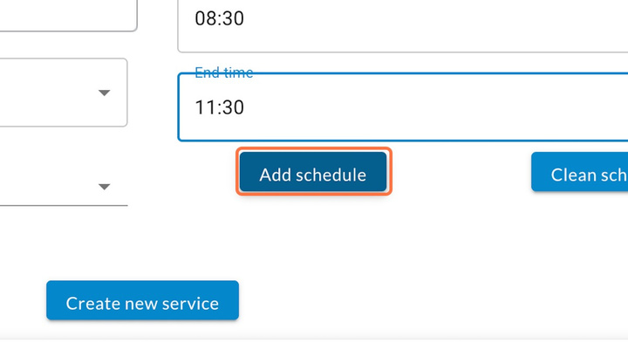Click inside the outlined dropdown box body
The width and height of the screenshot is (628, 343).
click(x=60, y=93)
